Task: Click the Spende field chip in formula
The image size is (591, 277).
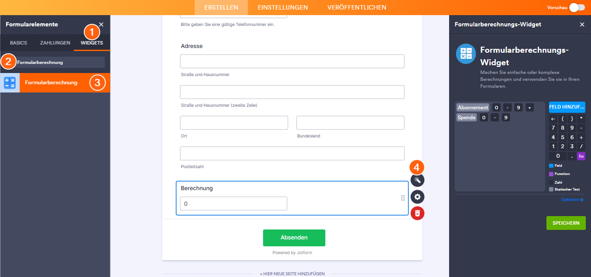Action: [x=466, y=117]
